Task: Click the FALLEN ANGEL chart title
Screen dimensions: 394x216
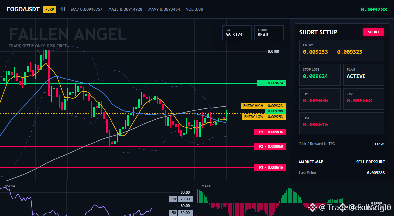Action: coord(68,34)
